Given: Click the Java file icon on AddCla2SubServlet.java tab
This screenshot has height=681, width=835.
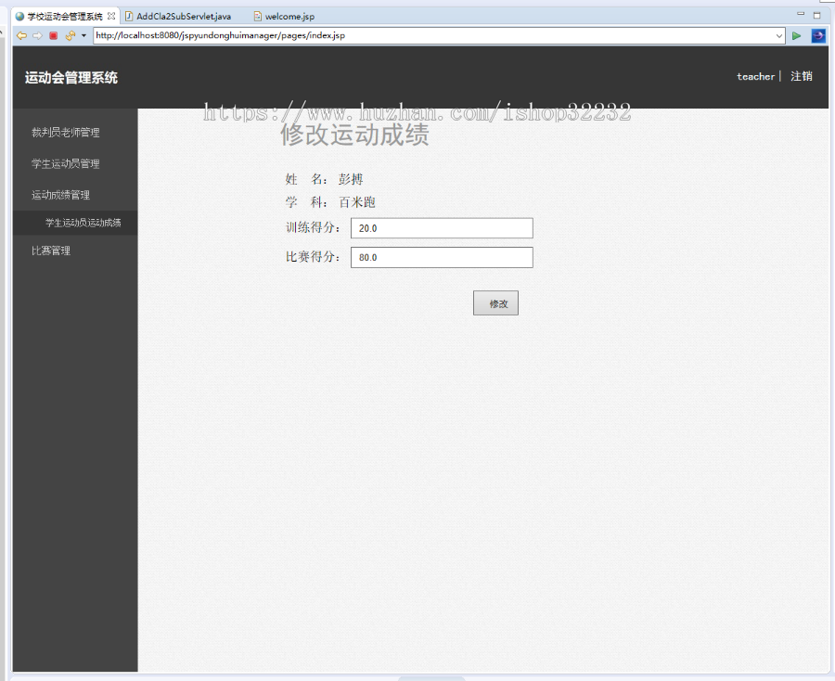Looking at the screenshot, I should click(129, 15).
